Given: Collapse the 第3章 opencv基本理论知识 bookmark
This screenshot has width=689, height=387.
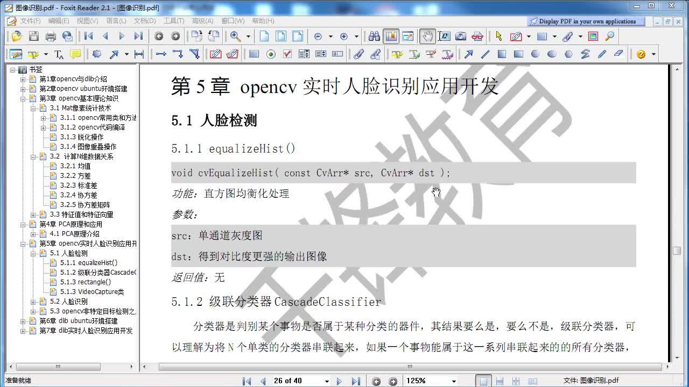Looking at the screenshot, I should coord(23,98).
